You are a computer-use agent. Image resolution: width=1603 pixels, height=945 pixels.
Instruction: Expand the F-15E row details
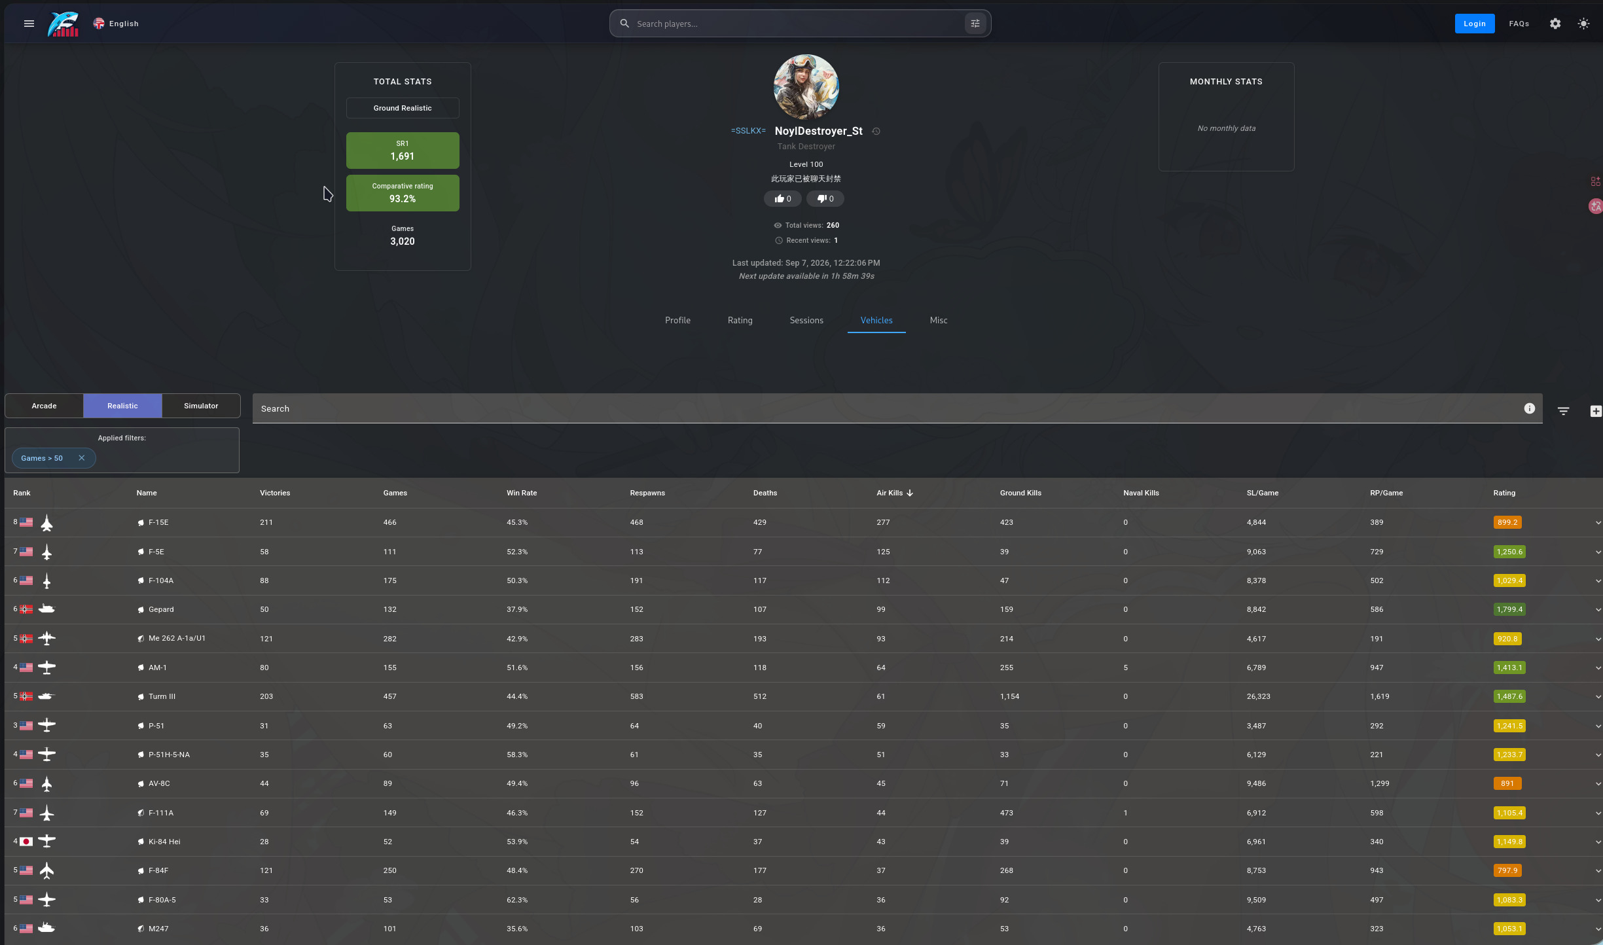(x=1598, y=523)
